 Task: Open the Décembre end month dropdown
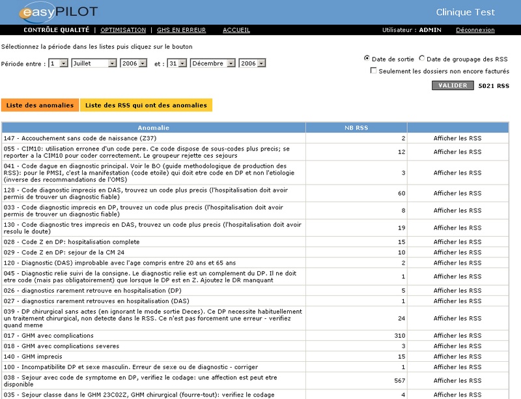pos(213,63)
